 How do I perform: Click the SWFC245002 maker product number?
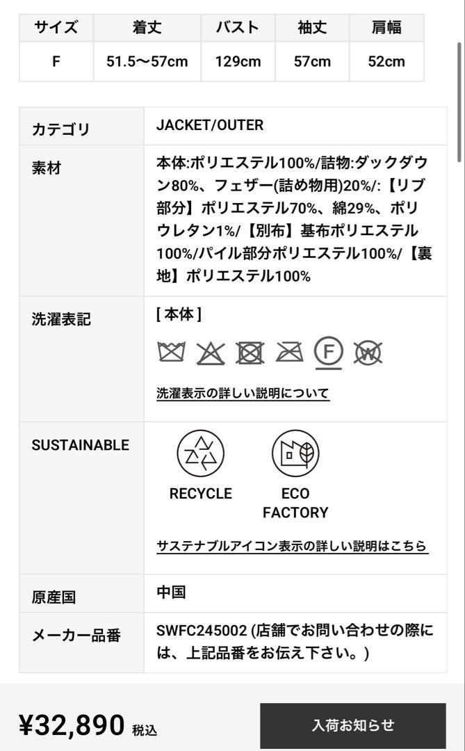pos(202,631)
